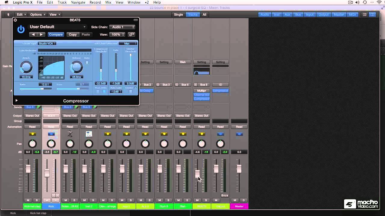
Task: Toggle record enable R on Kick channel
Action: pyautogui.click(x=57, y=195)
